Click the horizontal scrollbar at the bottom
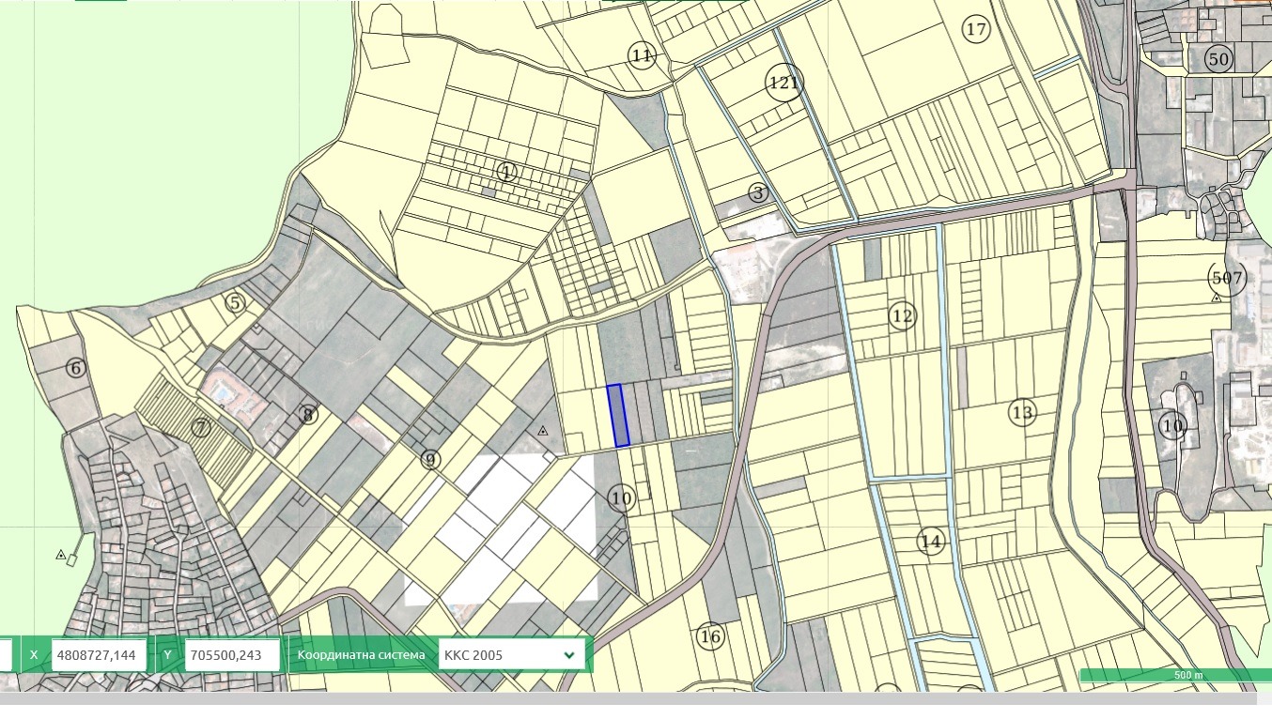The width and height of the screenshot is (1272, 719). [x=629, y=697]
